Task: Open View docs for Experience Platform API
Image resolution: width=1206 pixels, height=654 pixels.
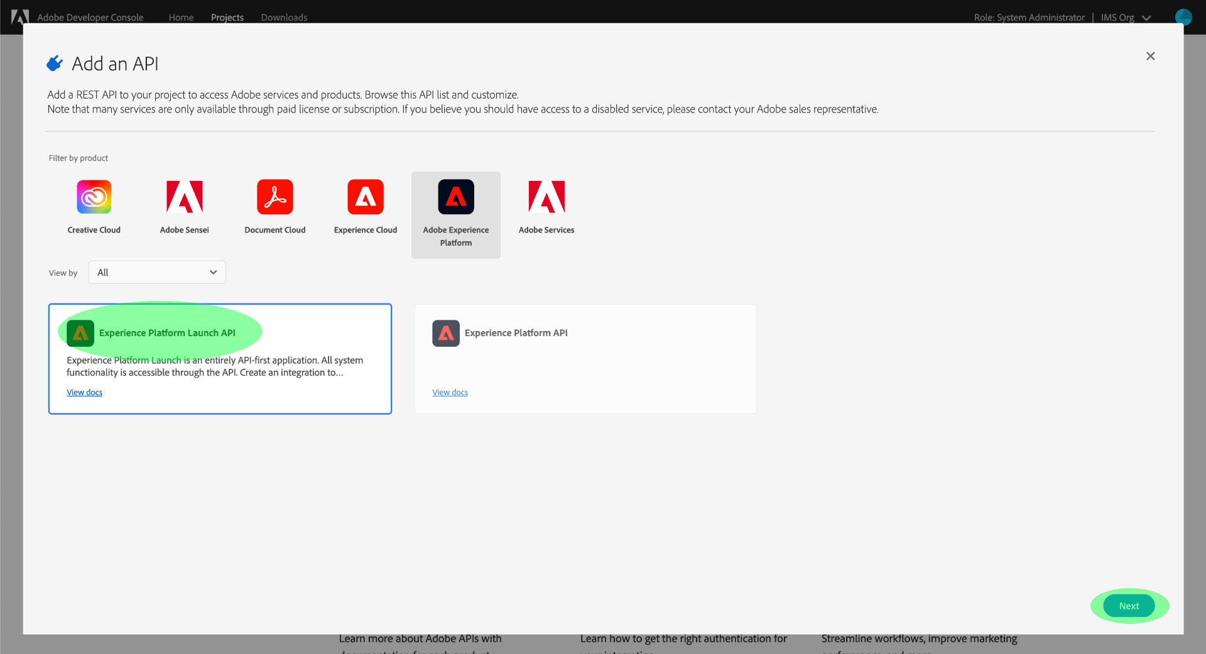Action: point(450,392)
